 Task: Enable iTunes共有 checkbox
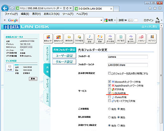click(109, 97)
